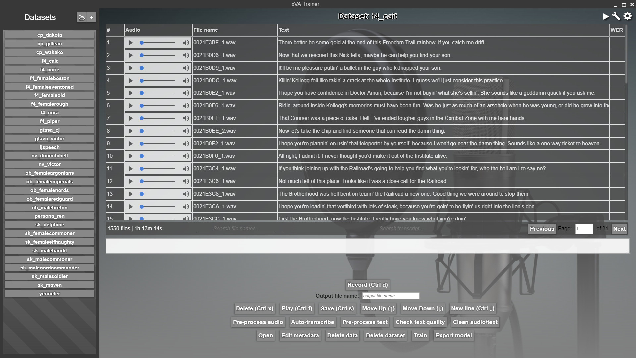Play audio for row 7 file 0021B0EE_1.wav

[131, 118]
